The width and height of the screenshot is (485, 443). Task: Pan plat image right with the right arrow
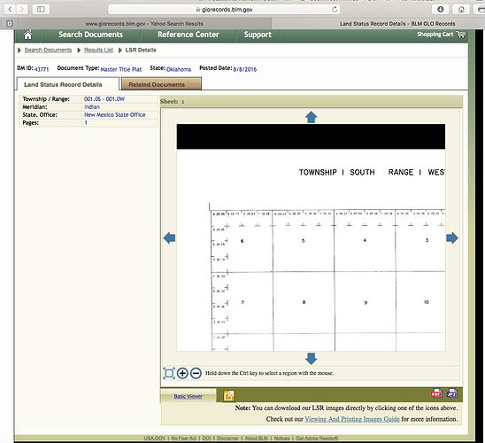tap(452, 237)
